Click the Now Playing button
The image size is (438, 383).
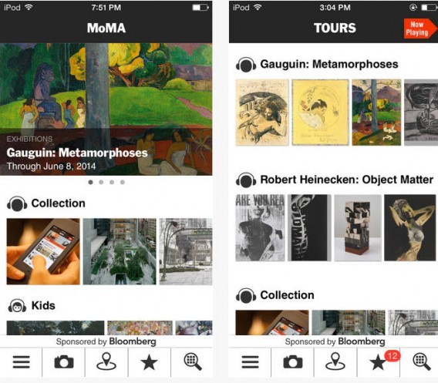[x=419, y=29]
